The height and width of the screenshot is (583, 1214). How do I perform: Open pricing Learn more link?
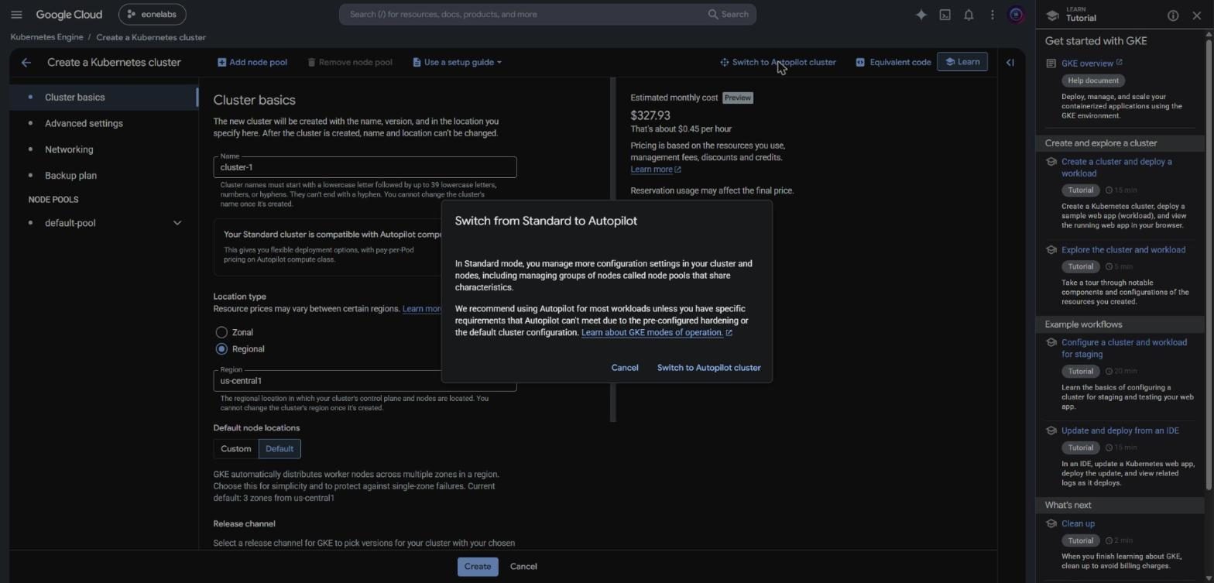pos(656,170)
